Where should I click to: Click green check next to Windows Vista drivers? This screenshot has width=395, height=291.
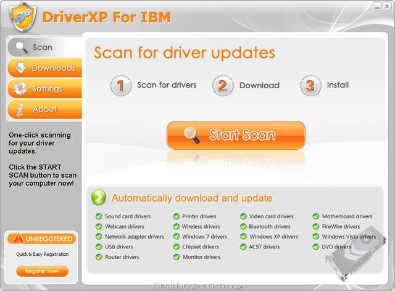[x=316, y=237]
